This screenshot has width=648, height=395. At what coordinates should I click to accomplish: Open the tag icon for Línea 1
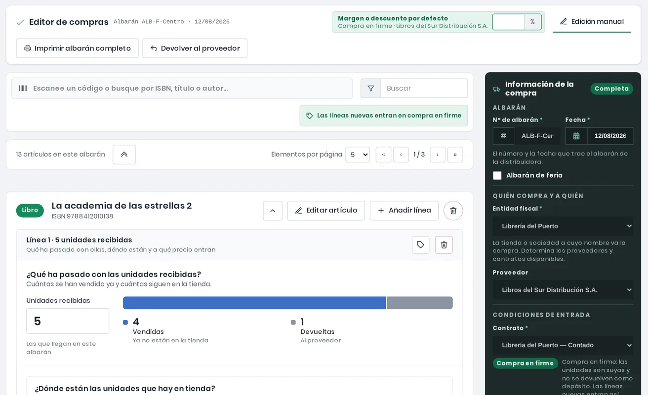coord(420,245)
